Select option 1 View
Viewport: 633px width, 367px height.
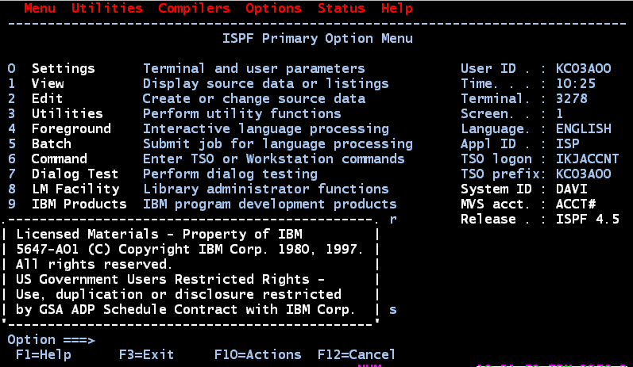(x=48, y=83)
